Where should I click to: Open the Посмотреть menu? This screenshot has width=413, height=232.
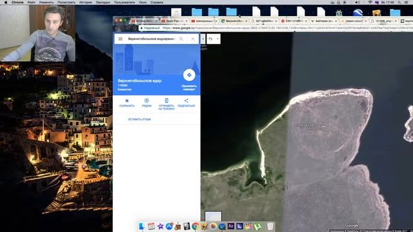66,3
